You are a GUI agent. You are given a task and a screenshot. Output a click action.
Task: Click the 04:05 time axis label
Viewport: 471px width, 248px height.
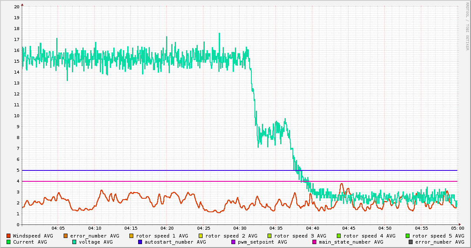point(58,228)
